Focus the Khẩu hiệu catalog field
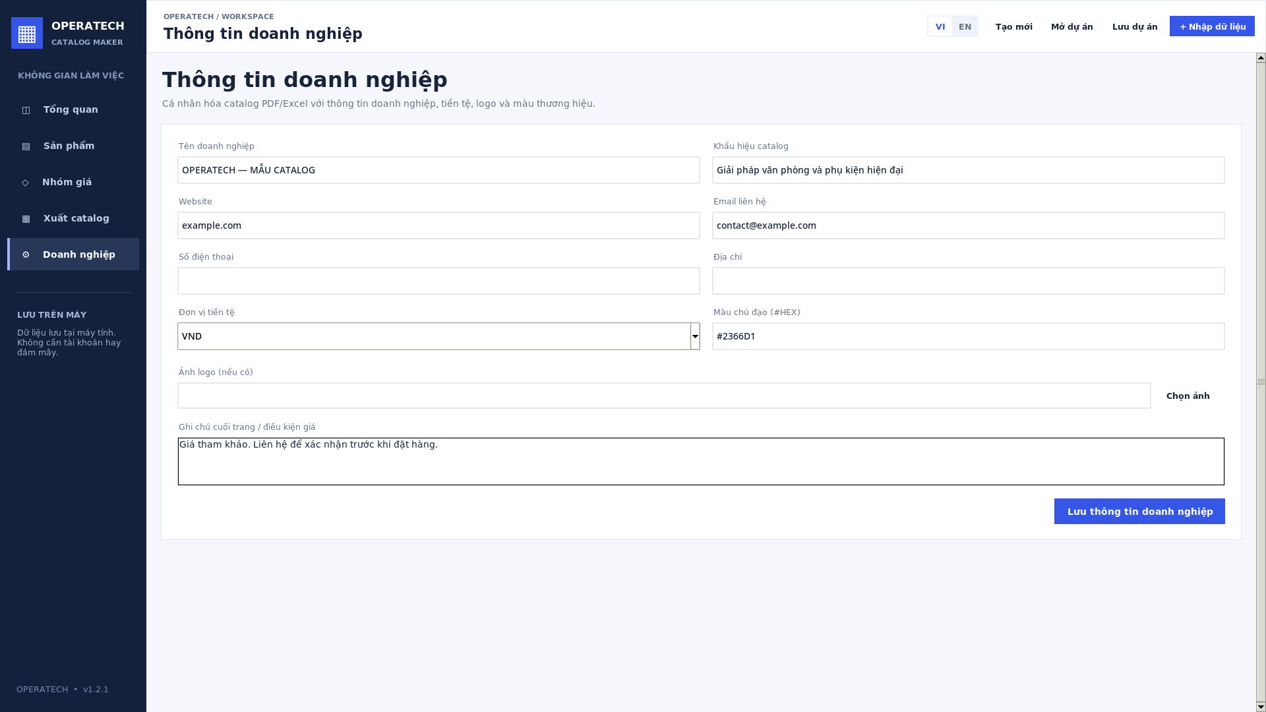The height and width of the screenshot is (712, 1266). [x=968, y=170]
